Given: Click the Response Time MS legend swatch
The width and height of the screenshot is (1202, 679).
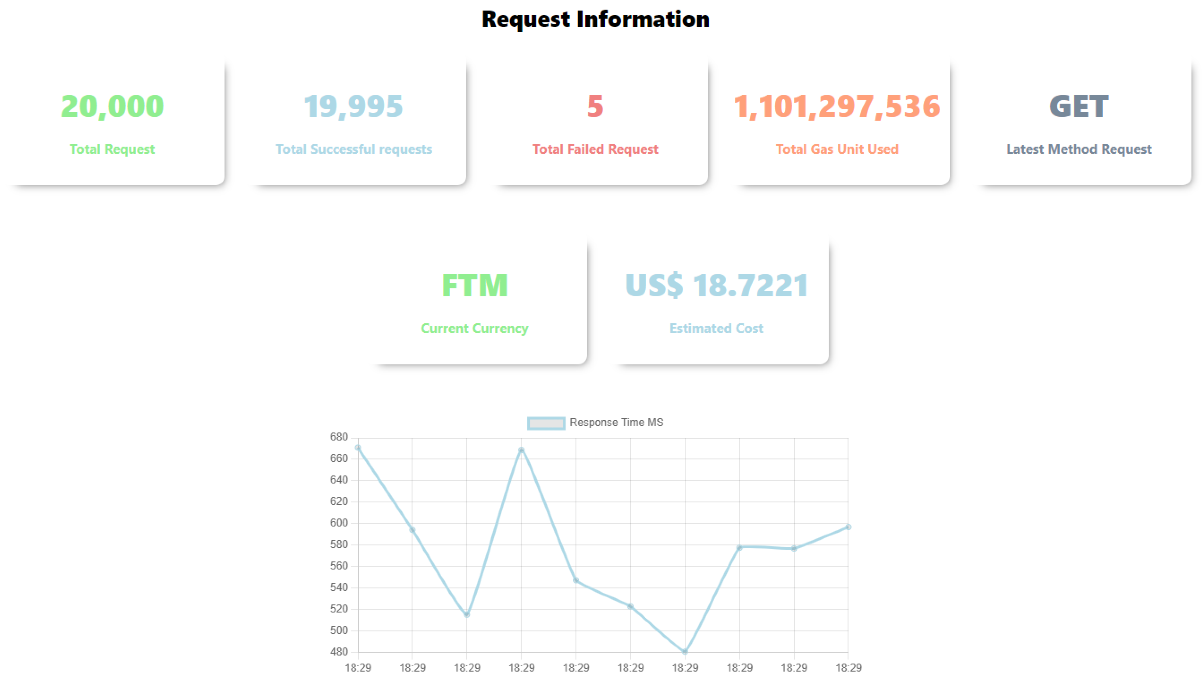Looking at the screenshot, I should (x=545, y=423).
